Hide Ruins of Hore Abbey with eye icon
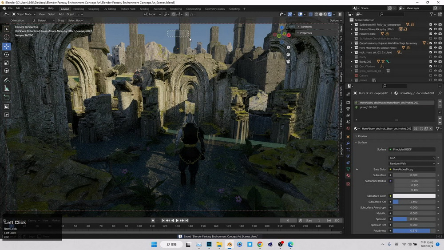The image size is (444, 250). (x=435, y=29)
